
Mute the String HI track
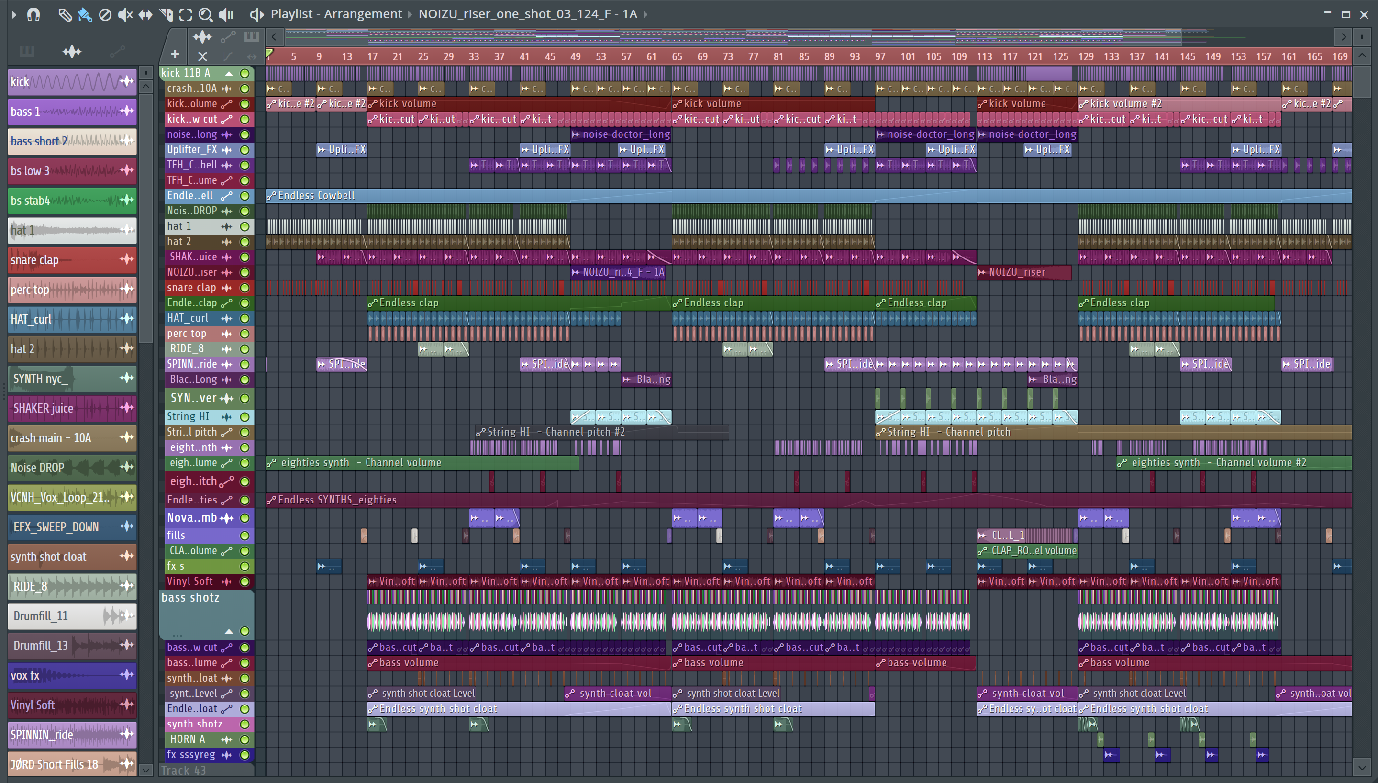[x=244, y=417]
